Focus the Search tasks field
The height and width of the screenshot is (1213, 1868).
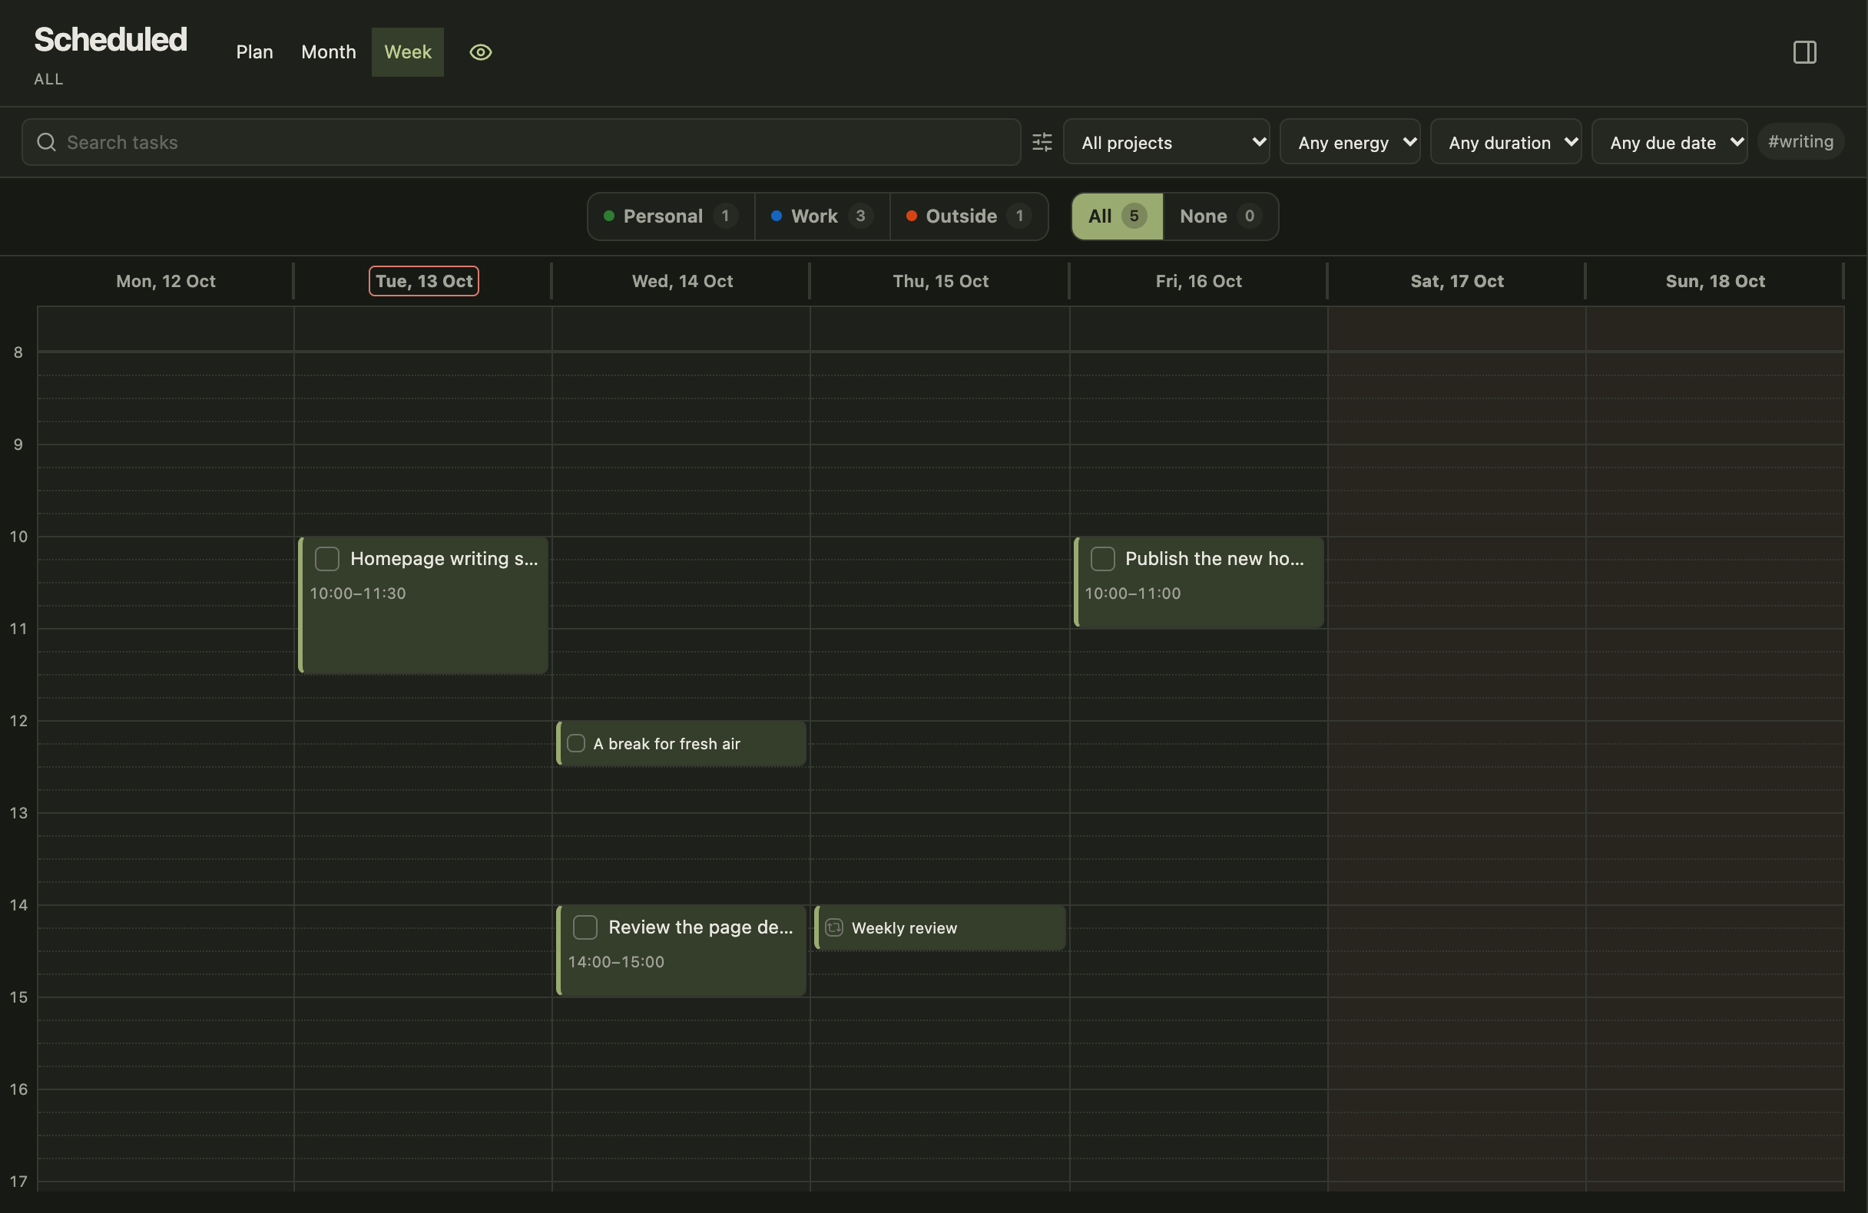[x=522, y=142]
